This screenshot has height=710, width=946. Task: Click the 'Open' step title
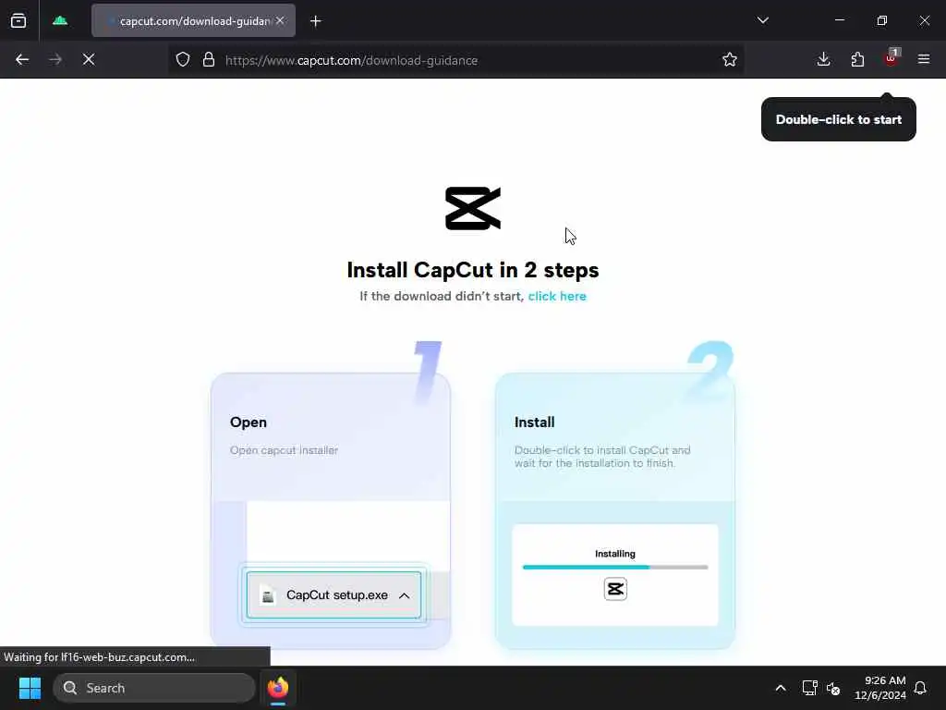pyautogui.click(x=248, y=422)
